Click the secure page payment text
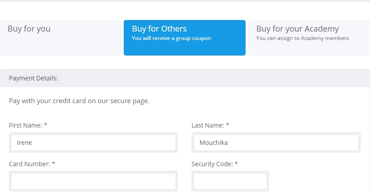This screenshot has width=376, height=192. [79, 101]
